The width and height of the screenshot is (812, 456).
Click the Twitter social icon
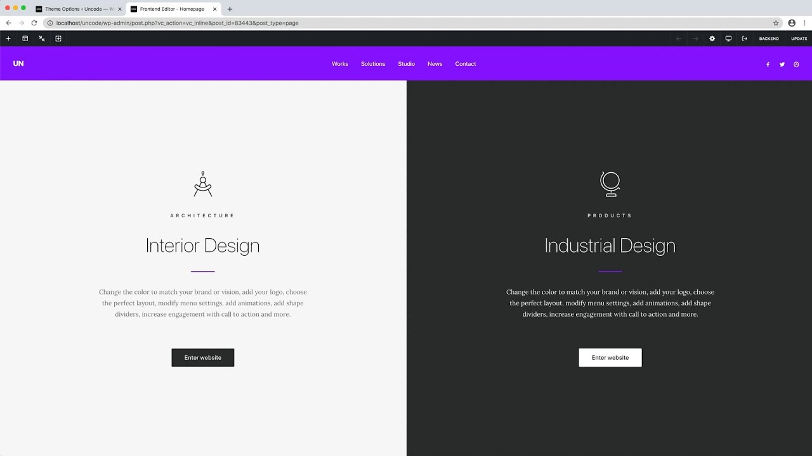[782, 65]
